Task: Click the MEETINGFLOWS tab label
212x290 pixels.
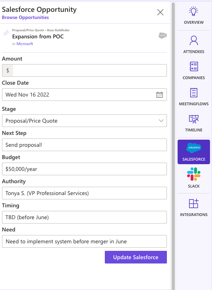Action: pyautogui.click(x=194, y=104)
